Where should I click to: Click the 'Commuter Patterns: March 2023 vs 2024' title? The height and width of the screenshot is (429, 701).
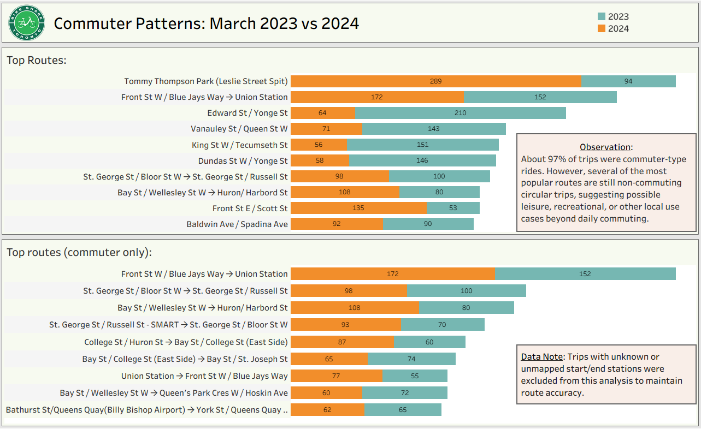tap(206, 23)
